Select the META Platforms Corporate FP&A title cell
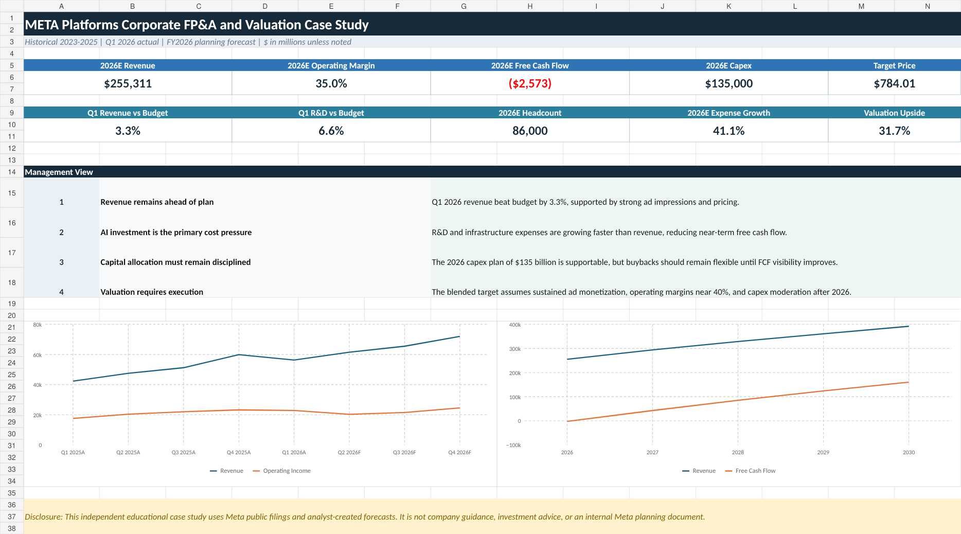This screenshot has width=961, height=534. pos(492,24)
